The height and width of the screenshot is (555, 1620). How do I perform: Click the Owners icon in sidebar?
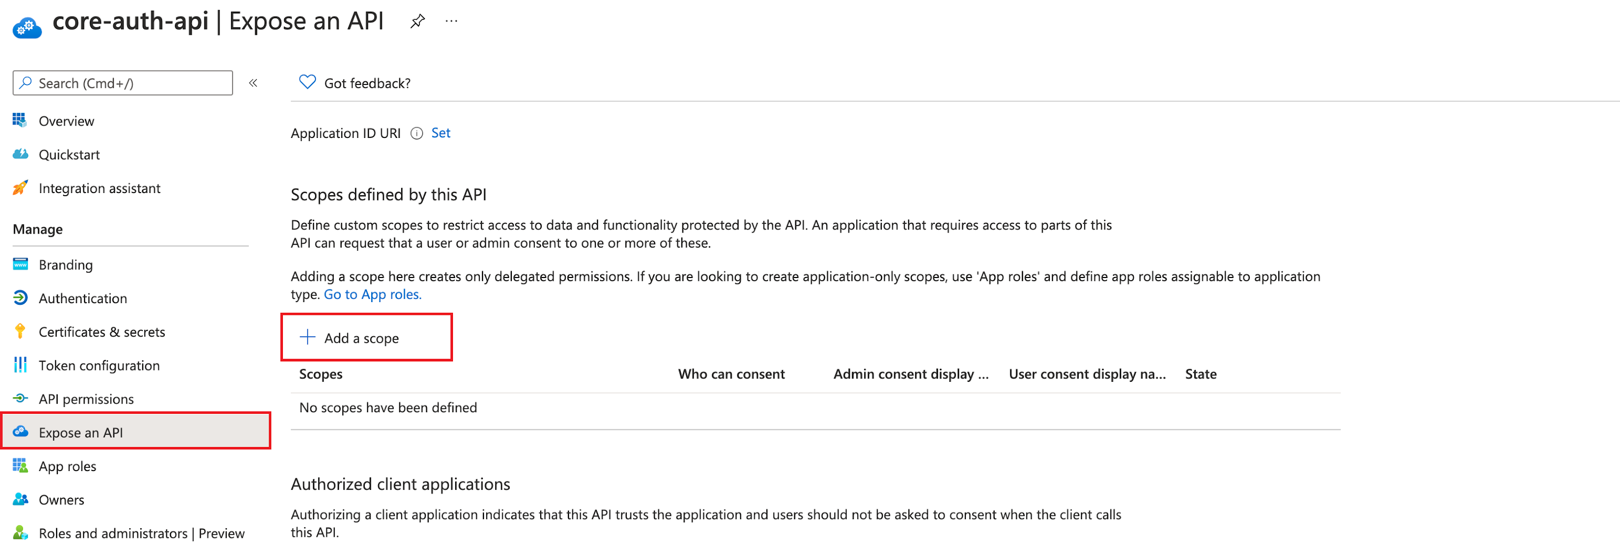click(x=20, y=500)
